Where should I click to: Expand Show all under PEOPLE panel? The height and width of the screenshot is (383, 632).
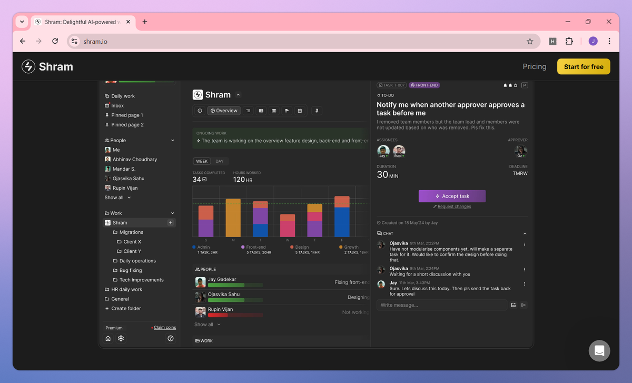click(x=208, y=325)
